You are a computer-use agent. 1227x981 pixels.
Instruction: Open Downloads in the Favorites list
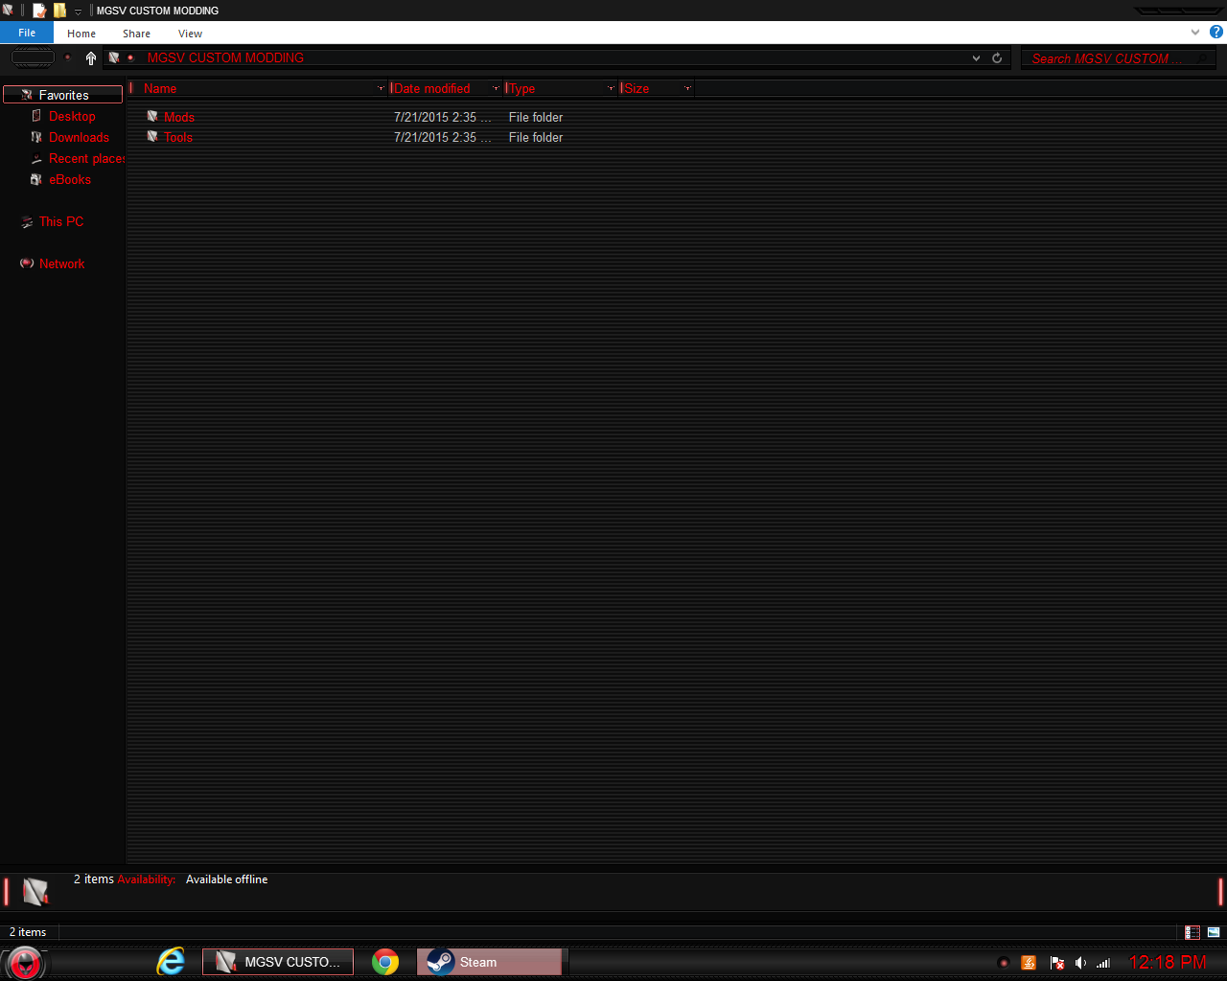[x=79, y=137]
